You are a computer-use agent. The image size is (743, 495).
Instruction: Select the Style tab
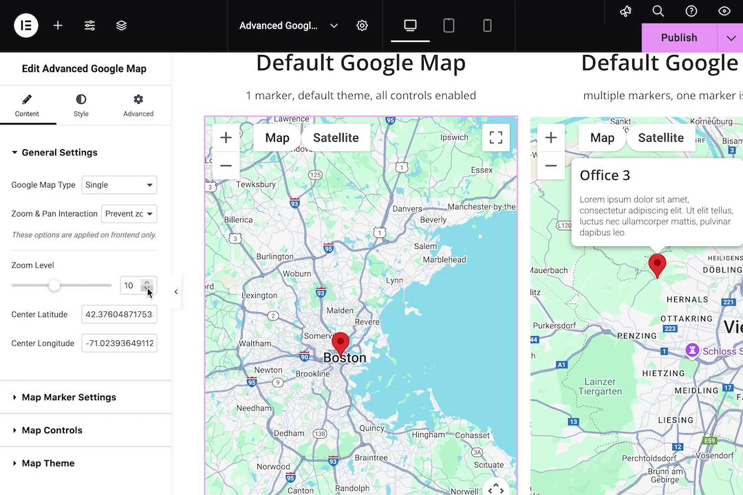(81, 106)
